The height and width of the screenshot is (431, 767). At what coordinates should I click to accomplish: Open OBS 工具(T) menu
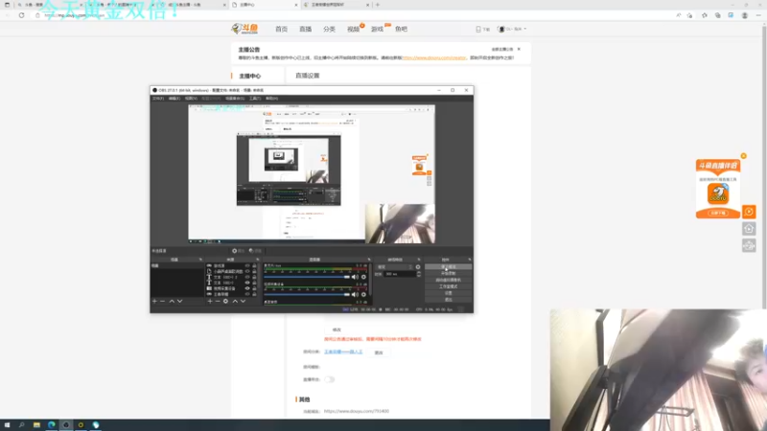click(255, 99)
